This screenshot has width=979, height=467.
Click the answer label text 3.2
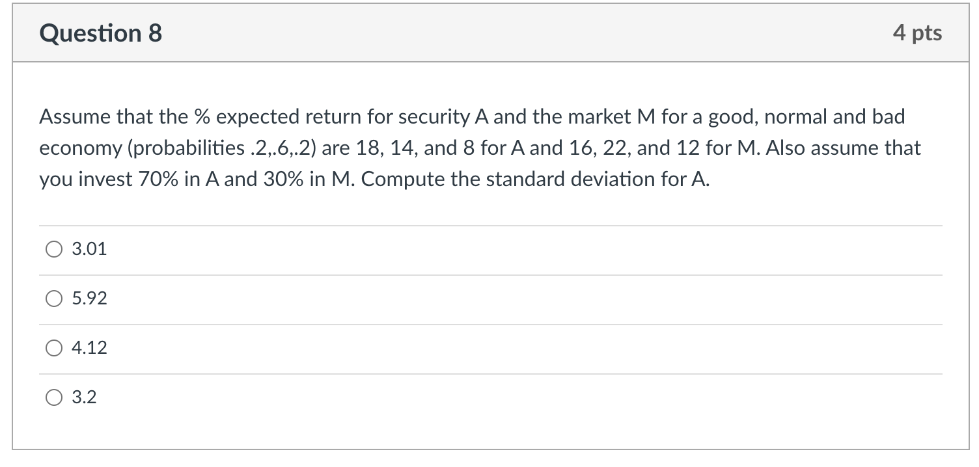tap(85, 397)
